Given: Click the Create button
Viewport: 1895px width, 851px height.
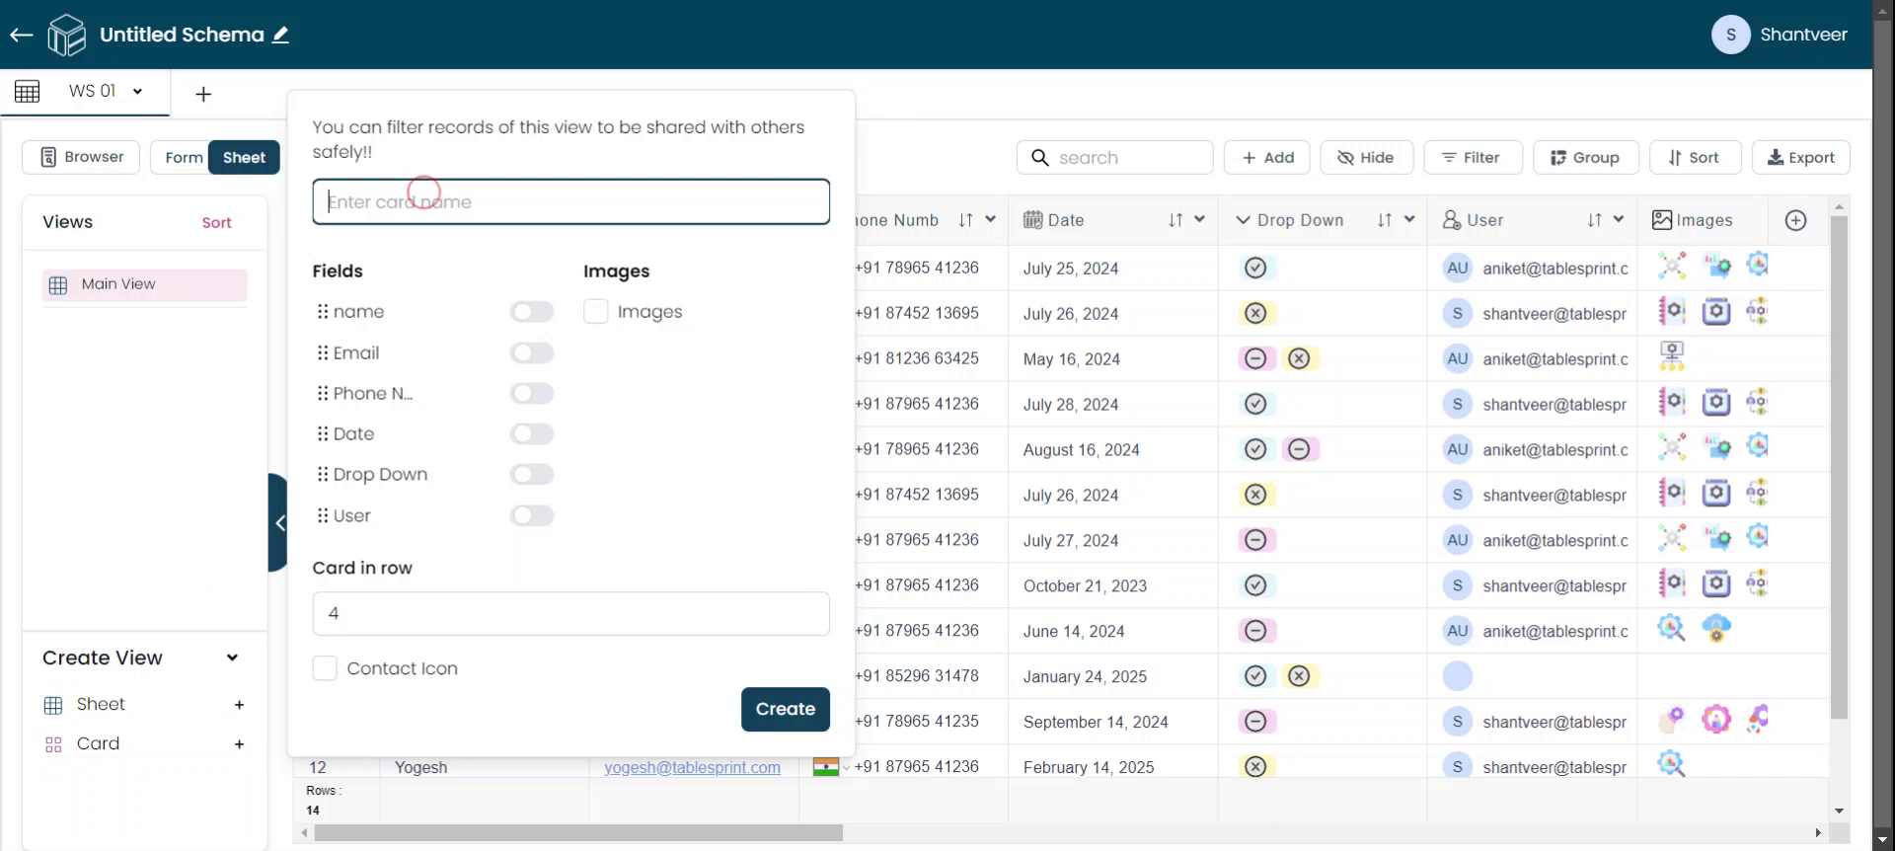Looking at the screenshot, I should coord(785,709).
